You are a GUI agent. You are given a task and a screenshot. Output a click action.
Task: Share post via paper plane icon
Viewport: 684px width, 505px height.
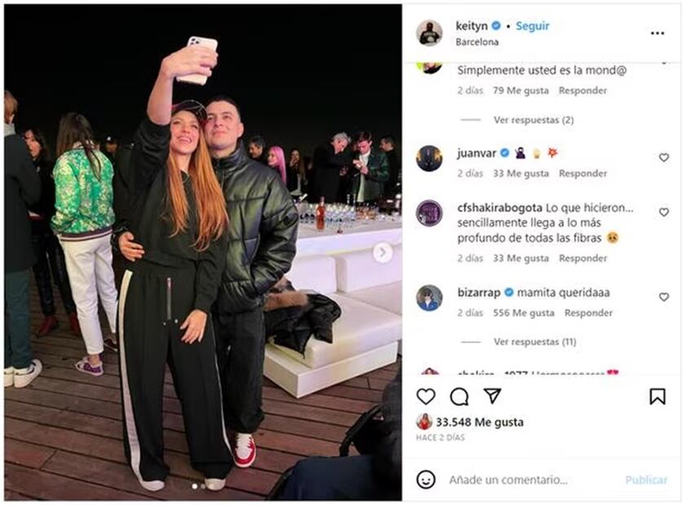(492, 396)
